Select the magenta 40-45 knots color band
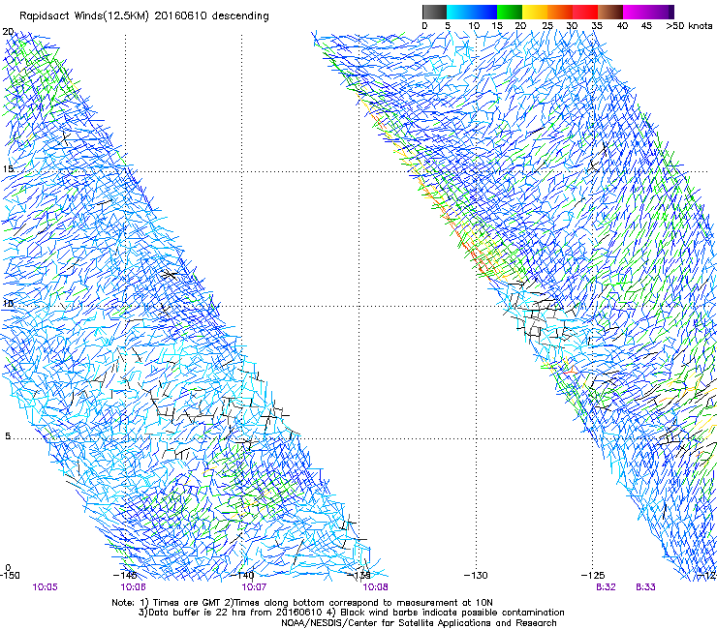 pyautogui.click(x=636, y=12)
